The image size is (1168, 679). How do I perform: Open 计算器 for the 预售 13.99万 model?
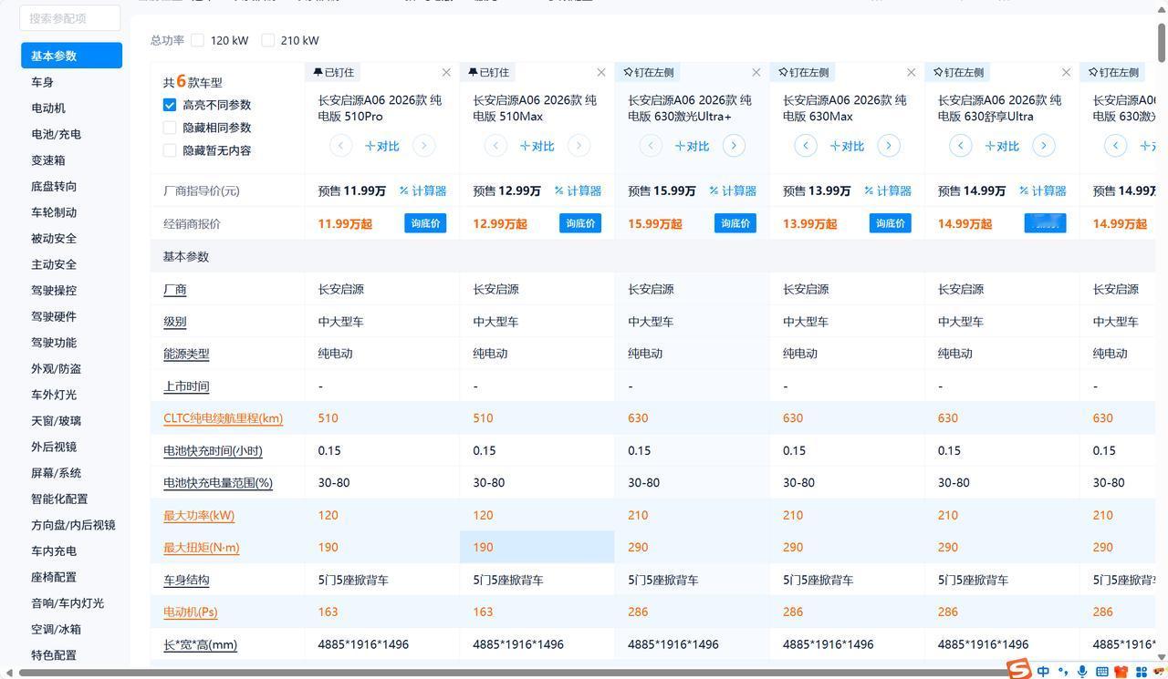[x=888, y=190]
